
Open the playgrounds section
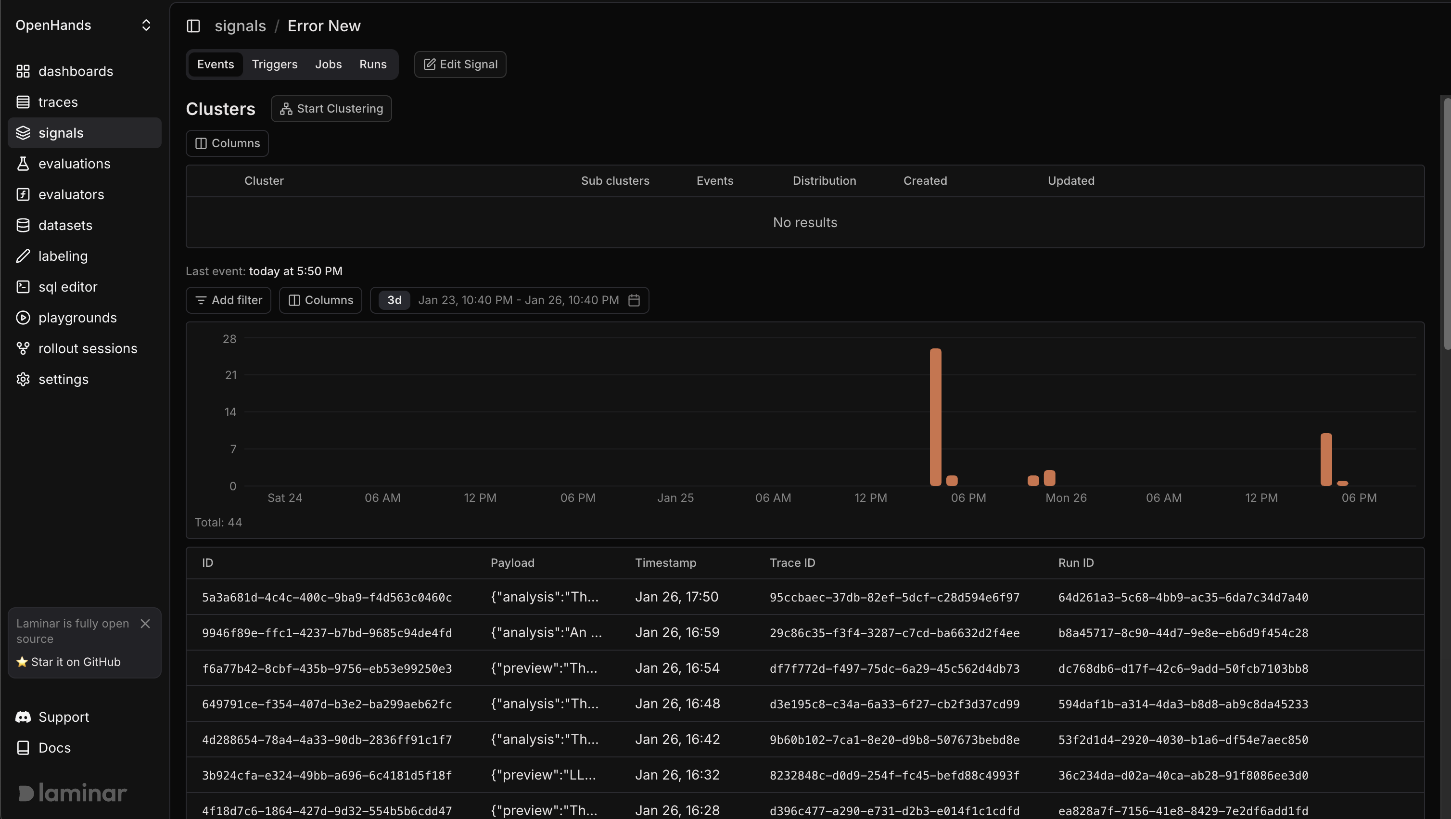tap(78, 317)
